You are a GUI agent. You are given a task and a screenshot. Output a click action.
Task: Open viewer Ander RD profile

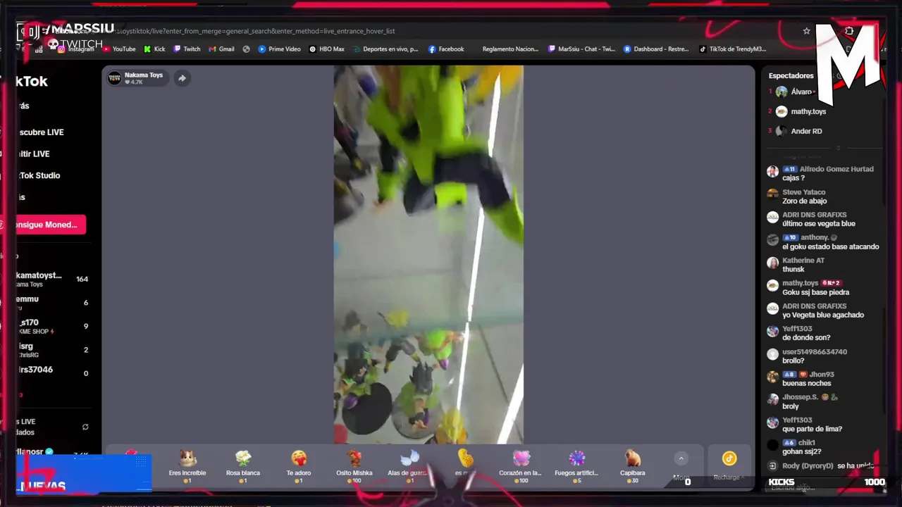(x=805, y=131)
